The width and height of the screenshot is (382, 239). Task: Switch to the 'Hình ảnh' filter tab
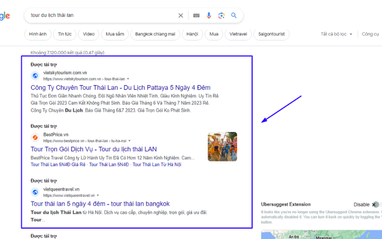(x=38, y=34)
